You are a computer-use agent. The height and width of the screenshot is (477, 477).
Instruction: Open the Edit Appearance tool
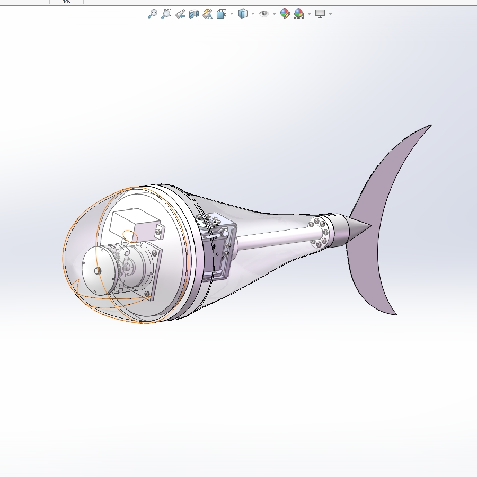285,14
